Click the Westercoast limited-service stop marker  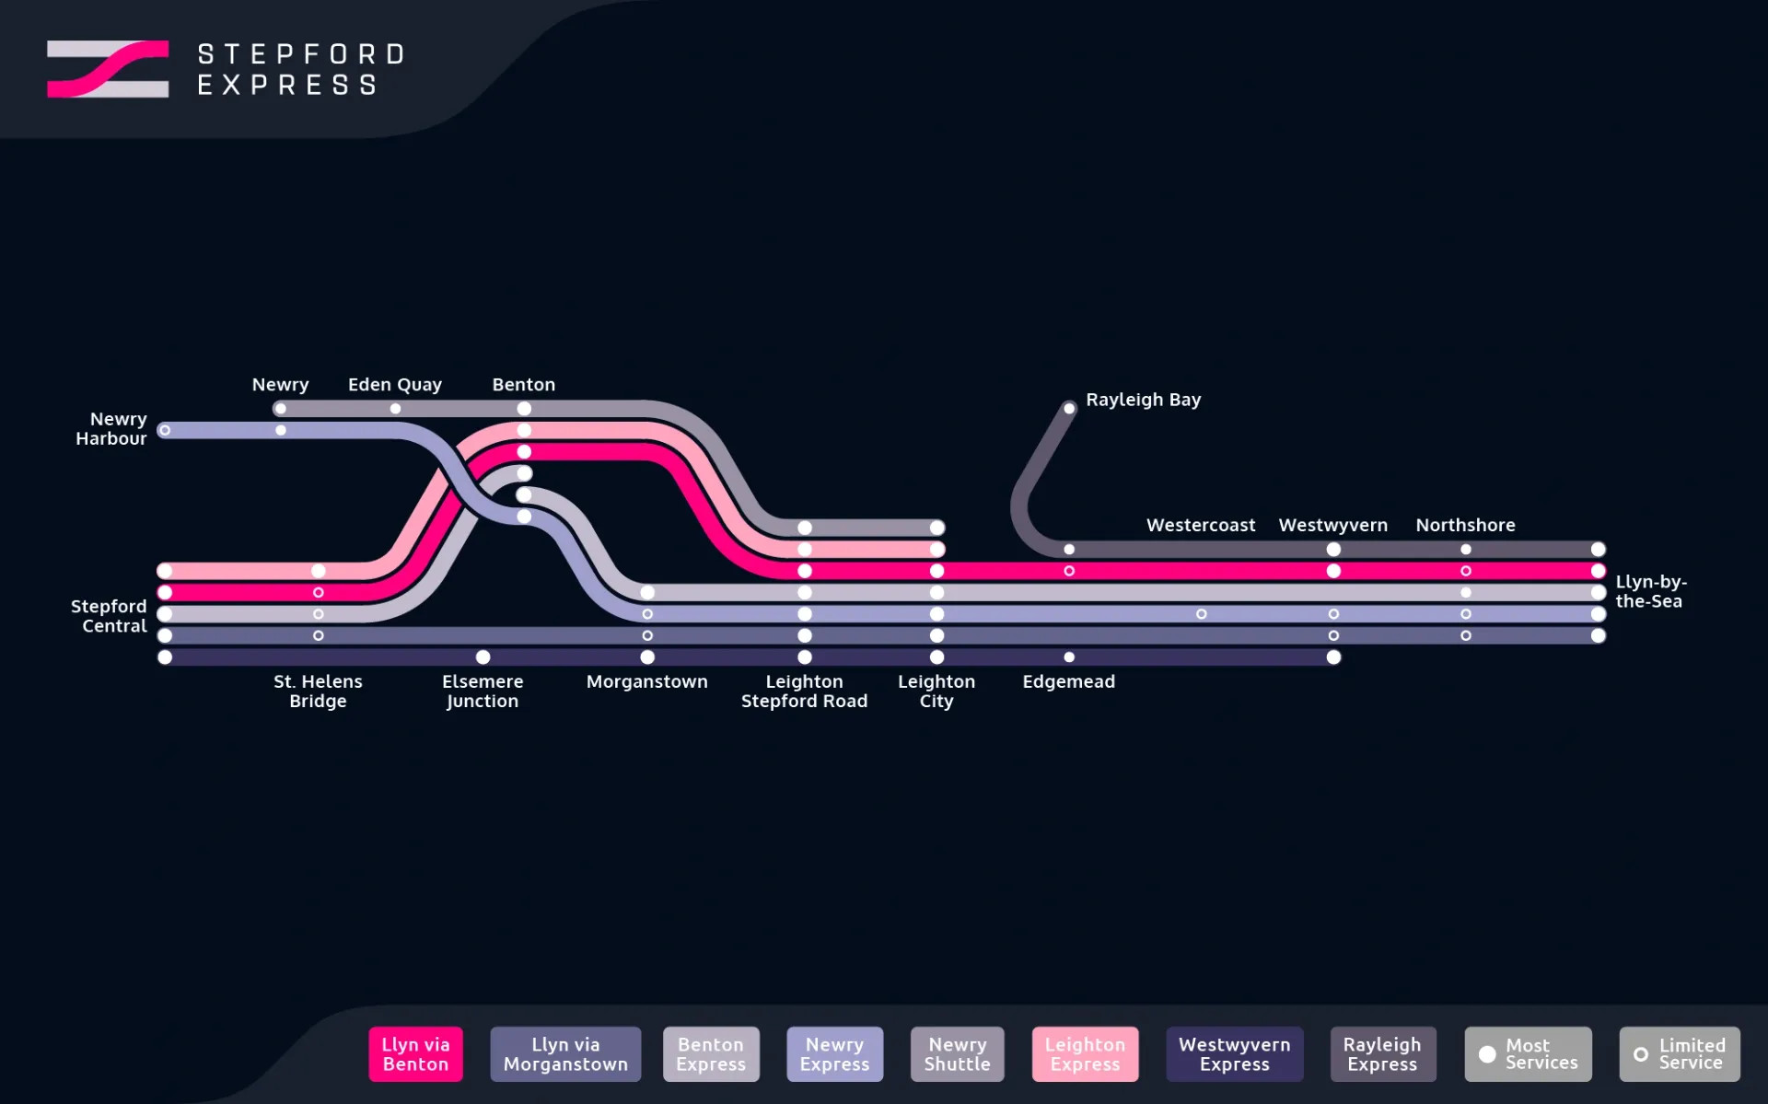1201,613
